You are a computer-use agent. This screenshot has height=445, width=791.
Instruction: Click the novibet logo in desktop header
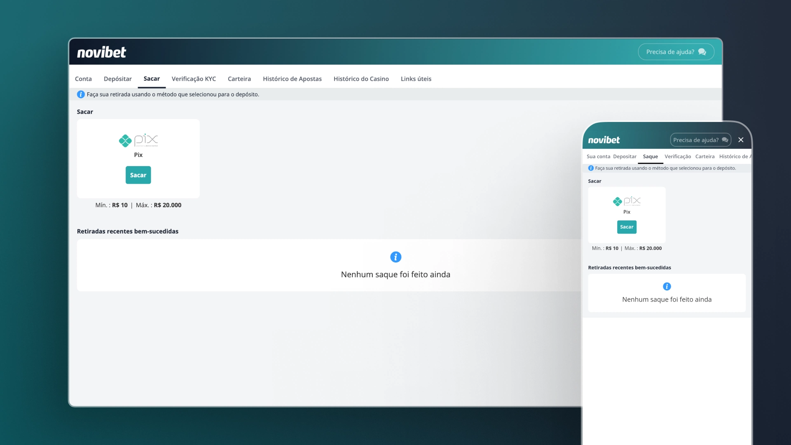pos(101,52)
